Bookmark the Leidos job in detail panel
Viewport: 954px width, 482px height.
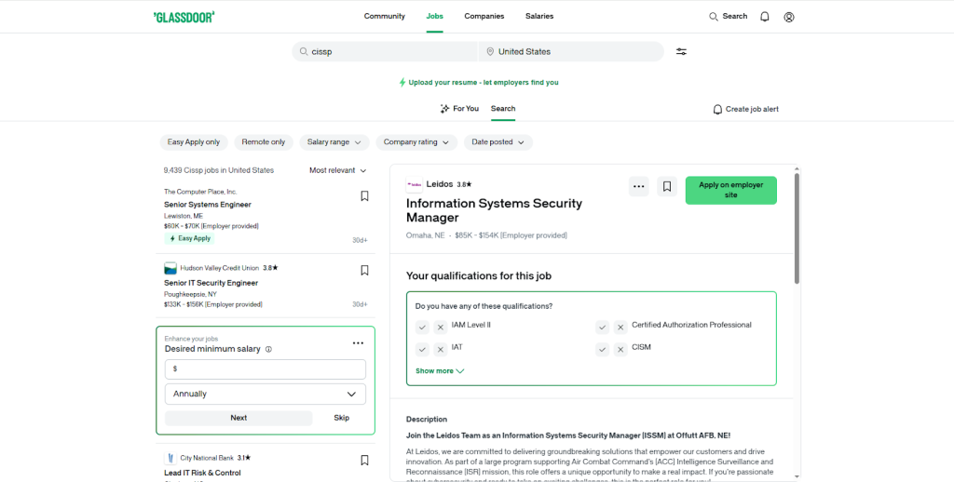pos(667,186)
